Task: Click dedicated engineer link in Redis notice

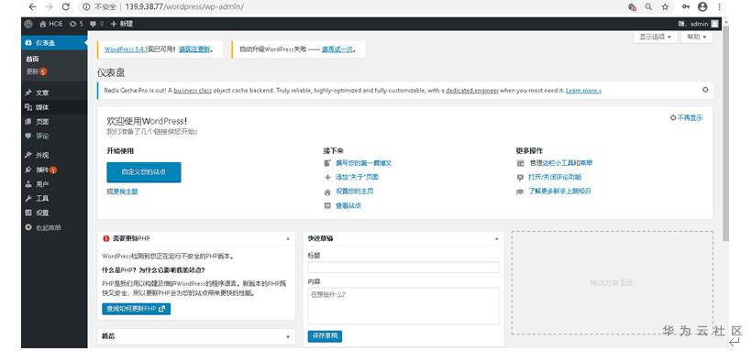Action: [x=472, y=90]
